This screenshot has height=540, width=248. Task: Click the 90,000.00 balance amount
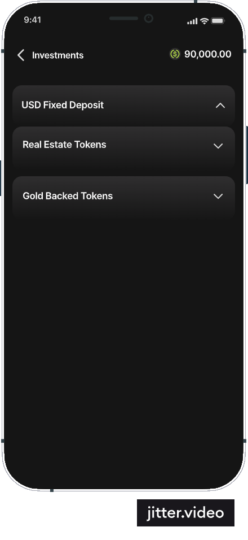[x=208, y=54]
